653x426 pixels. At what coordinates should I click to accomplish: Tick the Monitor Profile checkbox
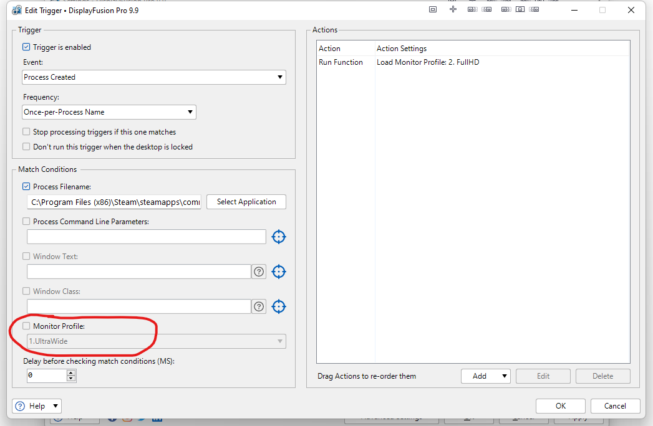(26, 326)
